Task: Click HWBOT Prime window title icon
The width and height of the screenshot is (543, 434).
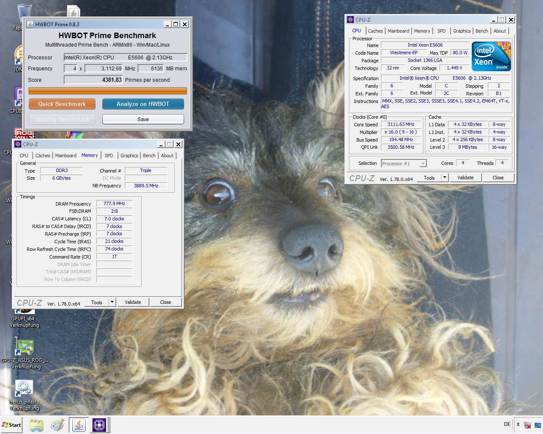Action: click(x=30, y=24)
